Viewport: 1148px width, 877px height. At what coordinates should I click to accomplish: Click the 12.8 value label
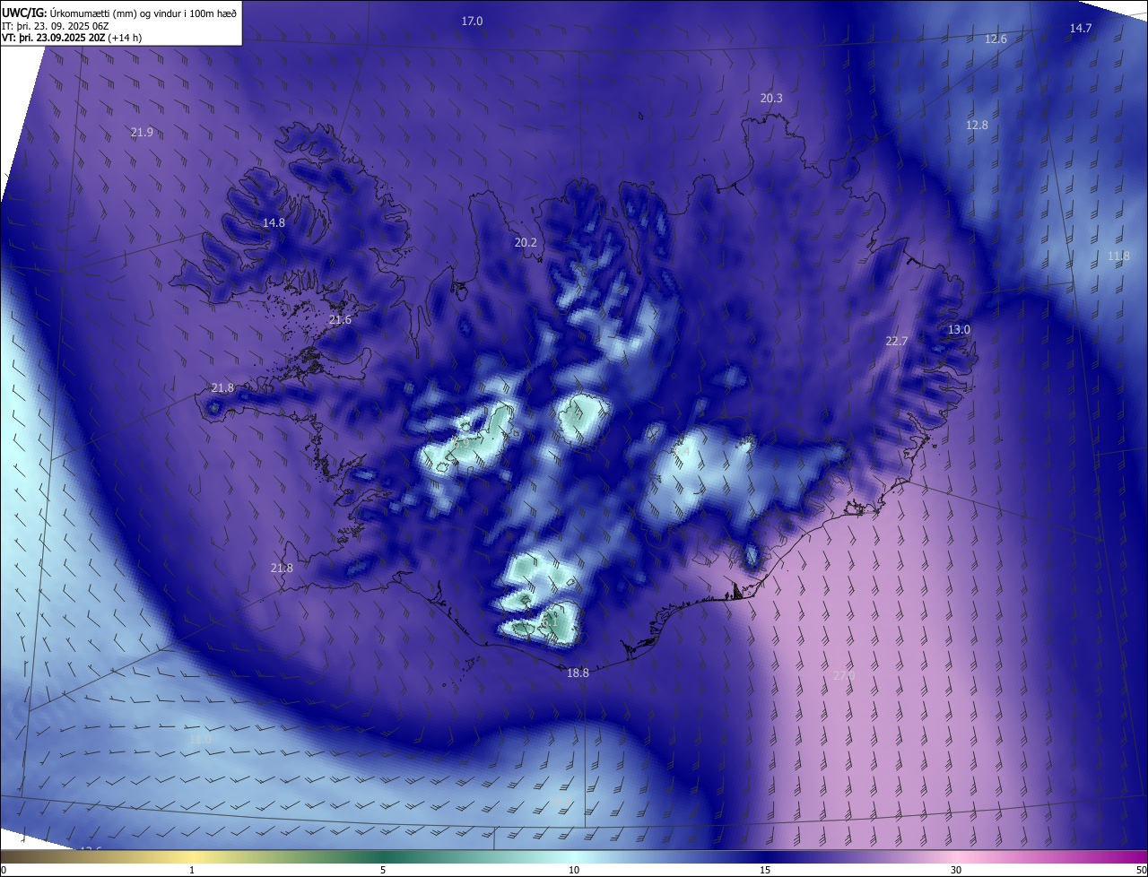977,125
